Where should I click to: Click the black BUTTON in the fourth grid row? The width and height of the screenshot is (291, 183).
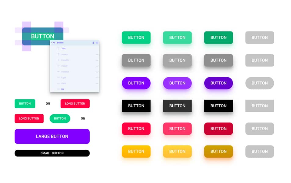click(136, 106)
